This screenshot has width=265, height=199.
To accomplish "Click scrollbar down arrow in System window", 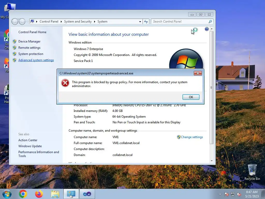I will pyautogui.click(x=212, y=161).
